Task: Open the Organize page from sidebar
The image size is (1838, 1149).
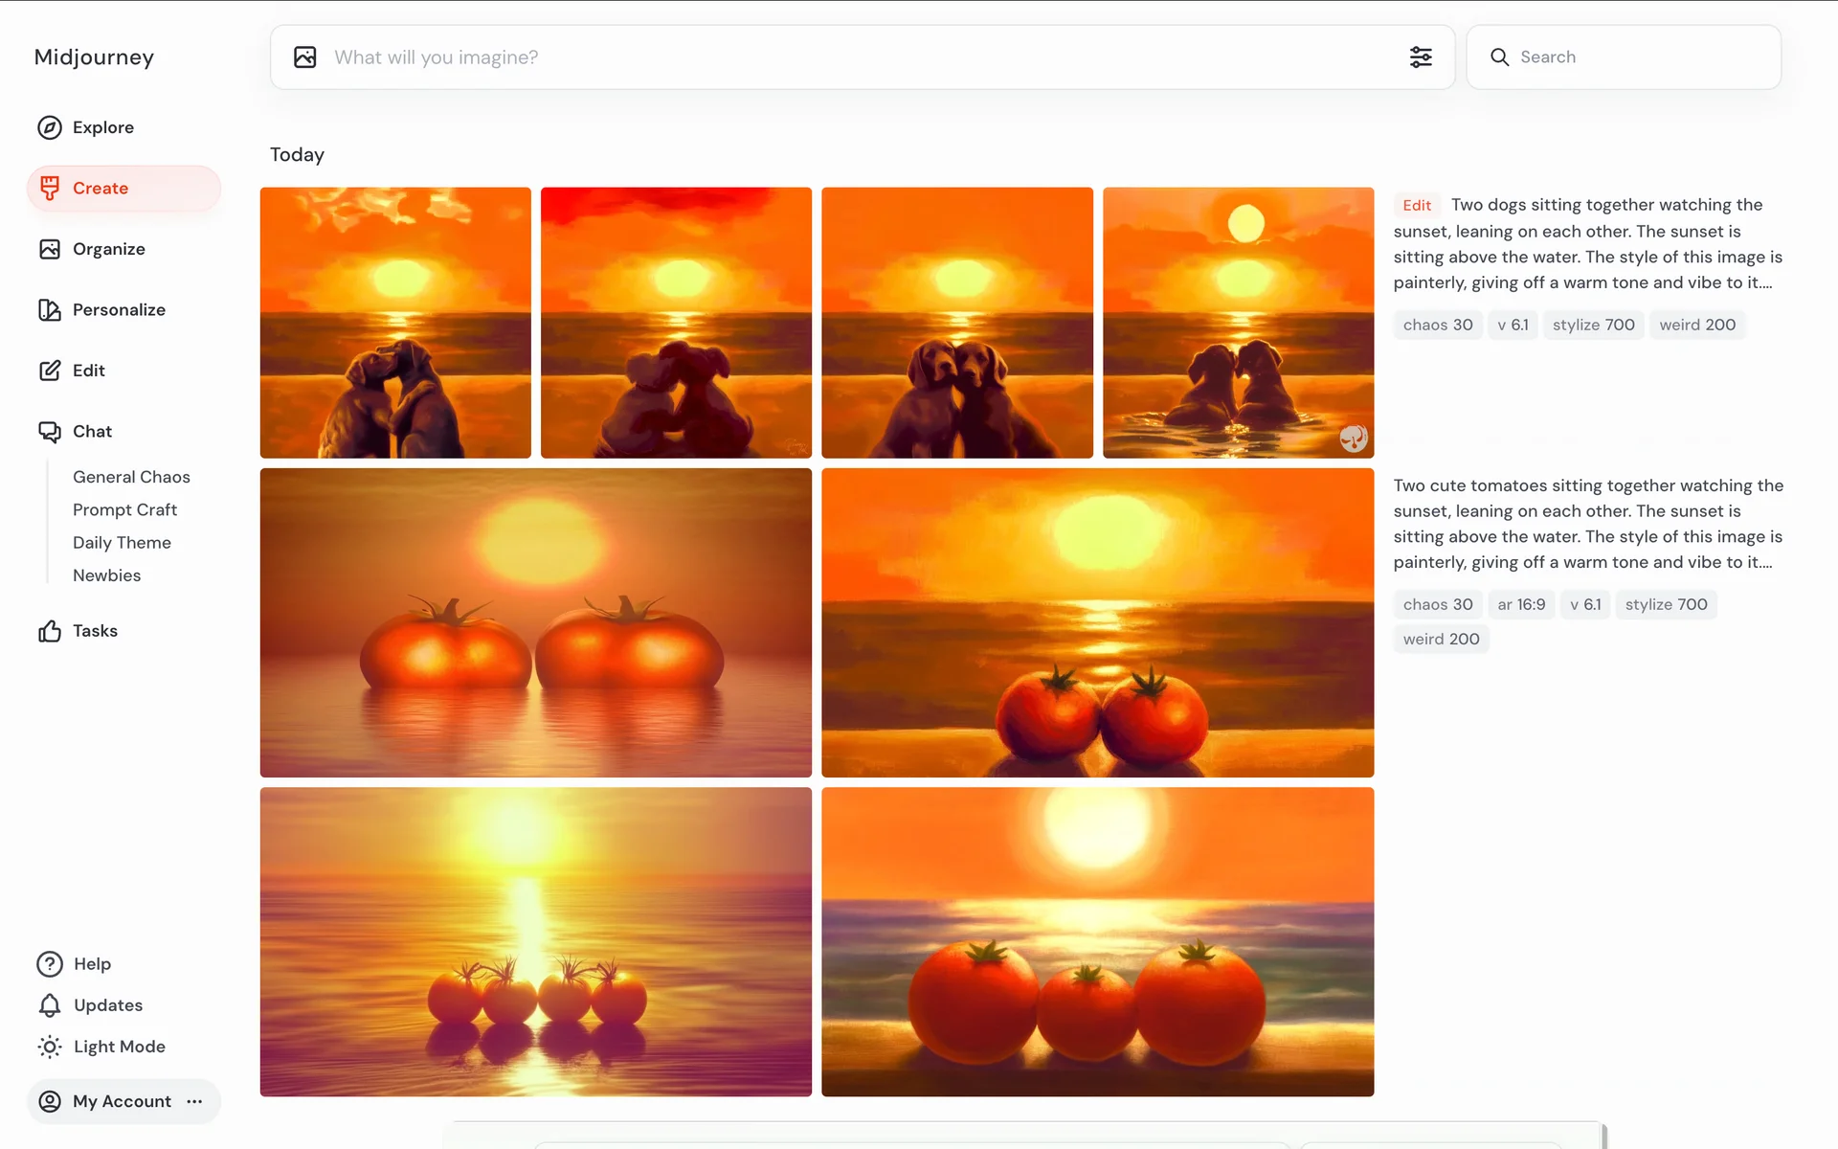Action: pos(108,249)
